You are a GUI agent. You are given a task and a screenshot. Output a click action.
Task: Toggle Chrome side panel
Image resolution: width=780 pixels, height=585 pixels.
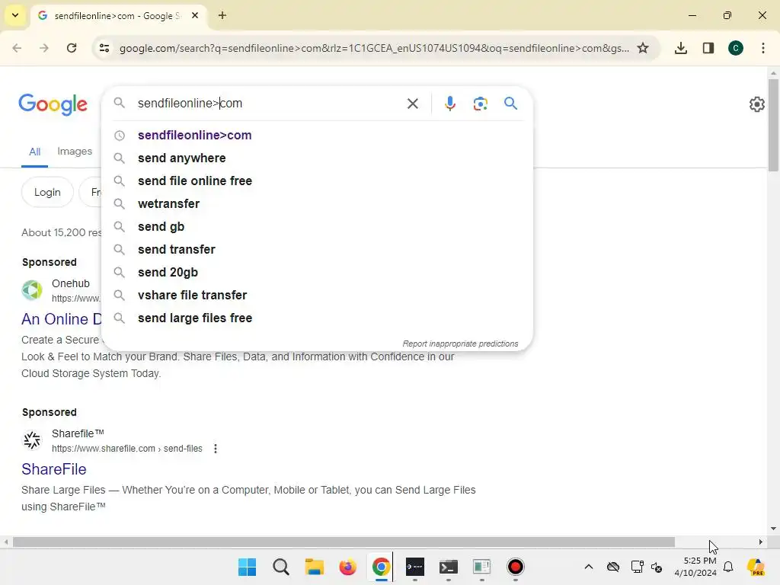[708, 48]
